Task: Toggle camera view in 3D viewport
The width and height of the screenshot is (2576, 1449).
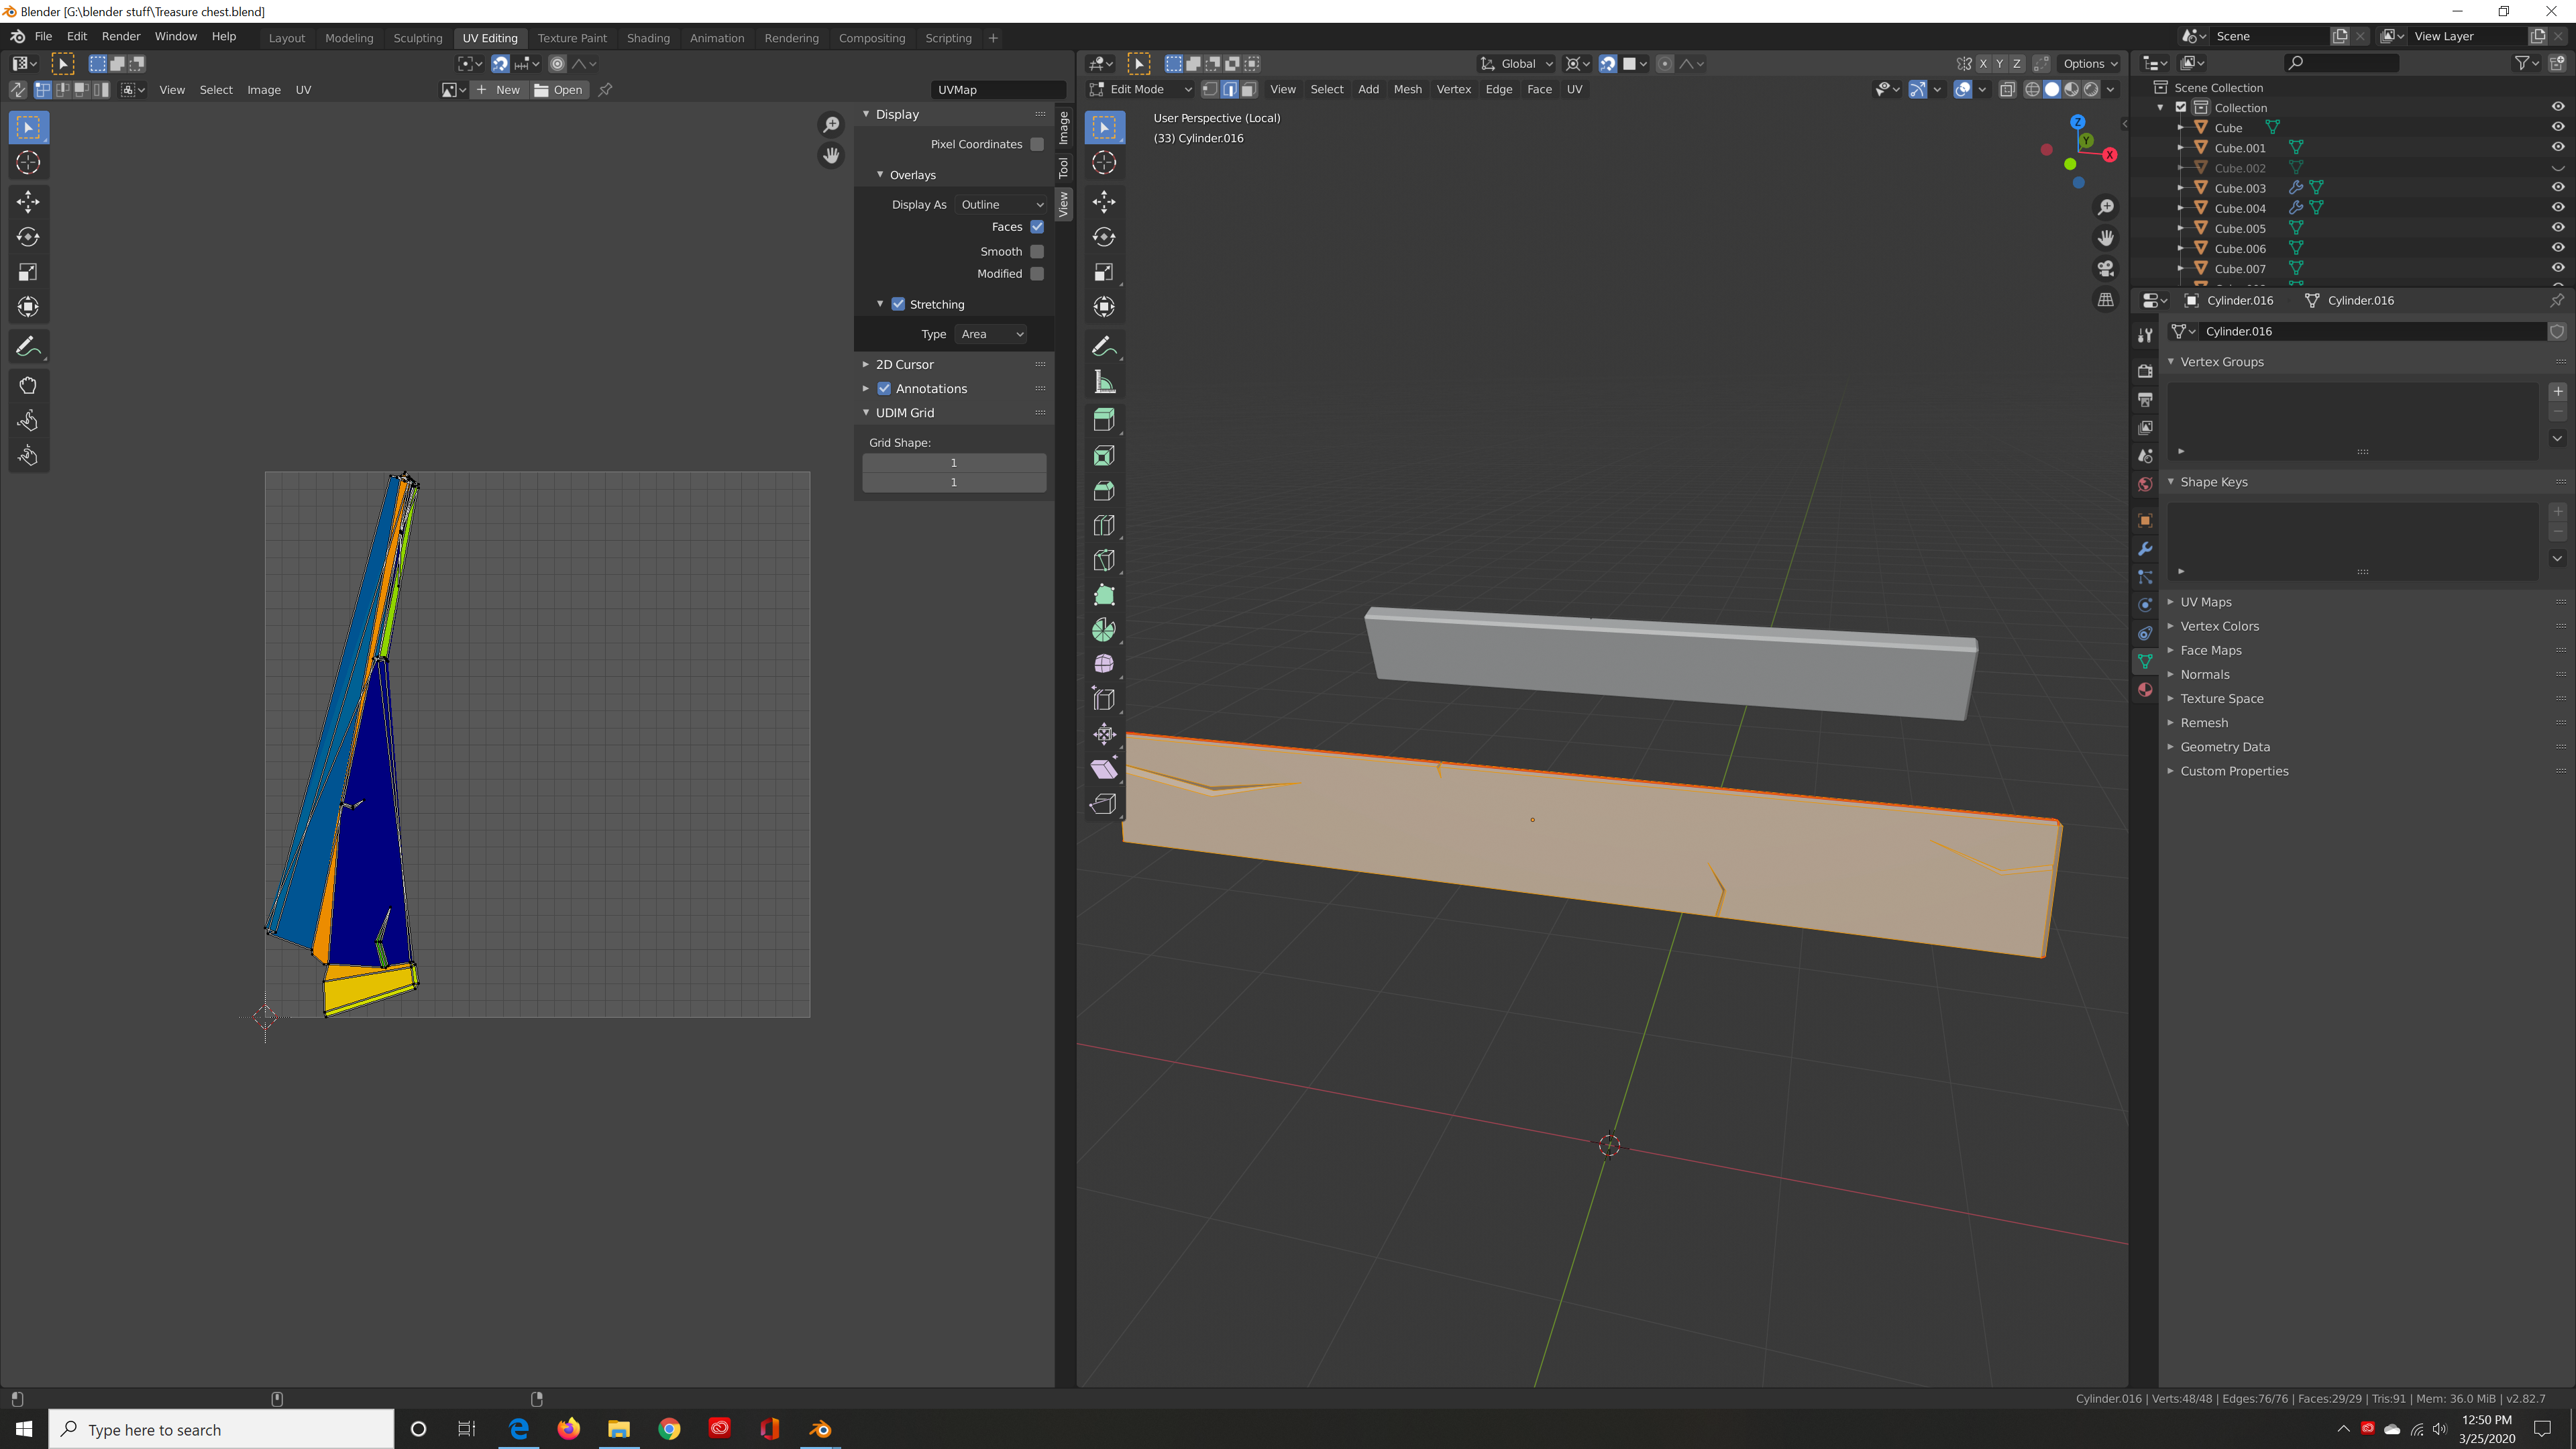Action: 2106,269
